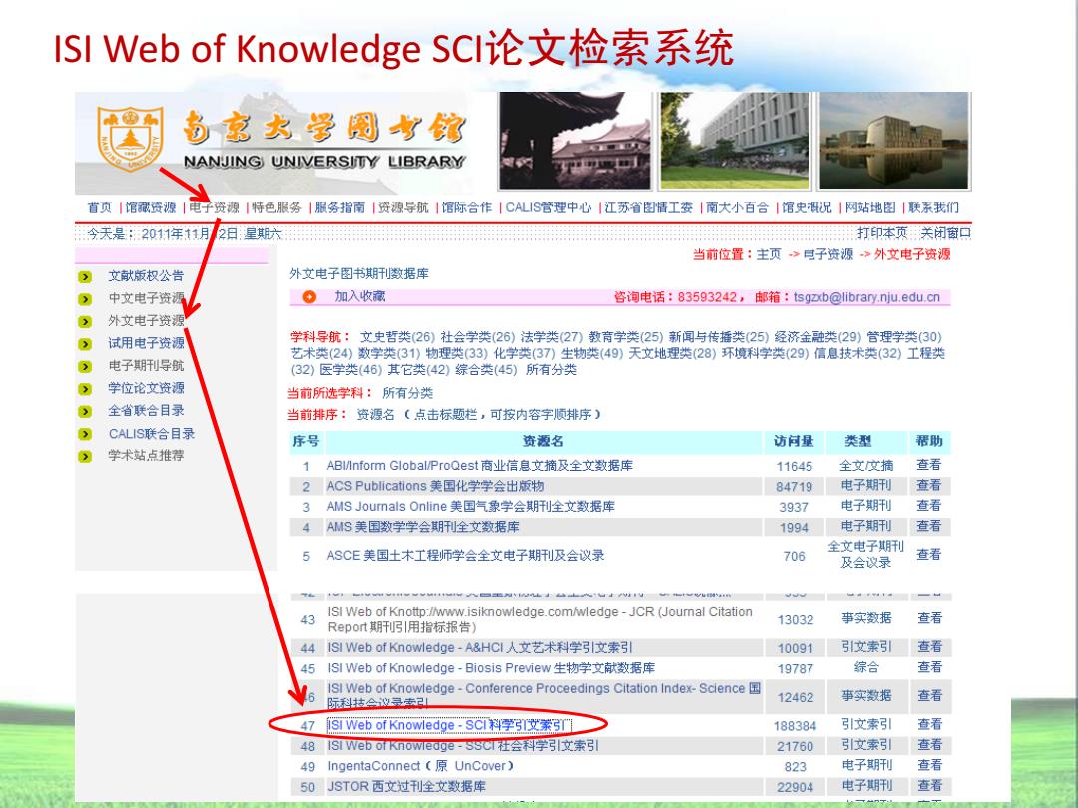Filter by subject 医学类(46)
This screenshot has height=808, width=1078.
(350, 370)
